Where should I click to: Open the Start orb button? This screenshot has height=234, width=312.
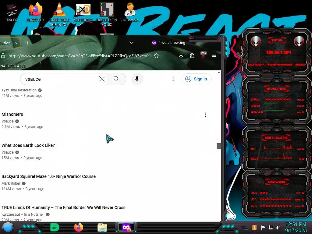click(8, 227)
